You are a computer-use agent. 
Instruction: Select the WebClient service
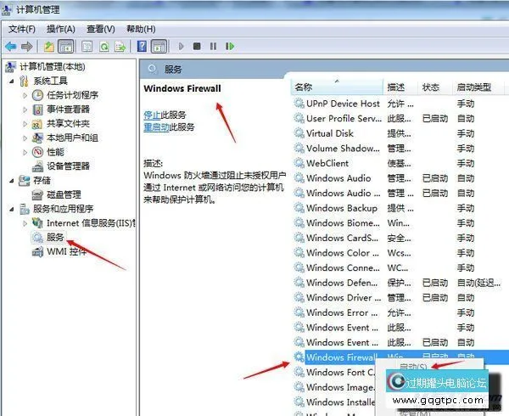400,163
